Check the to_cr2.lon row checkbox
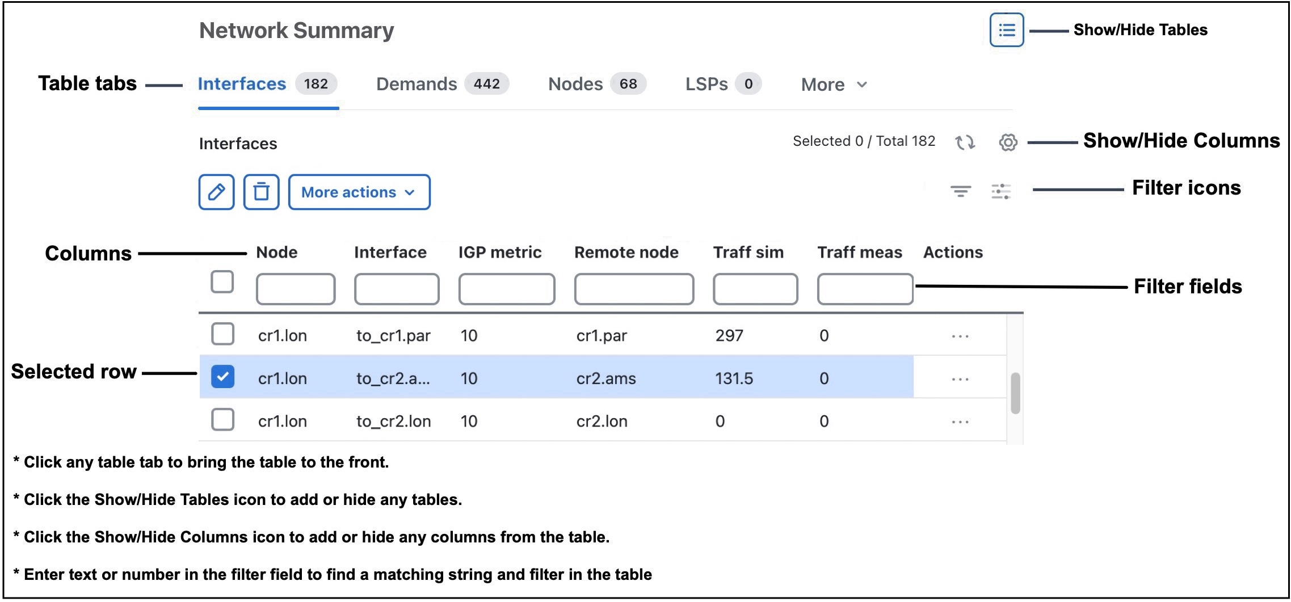Image resolution: width=1291 pixels, height=602 pixels. pyautogui.click(x=222, y=420)
